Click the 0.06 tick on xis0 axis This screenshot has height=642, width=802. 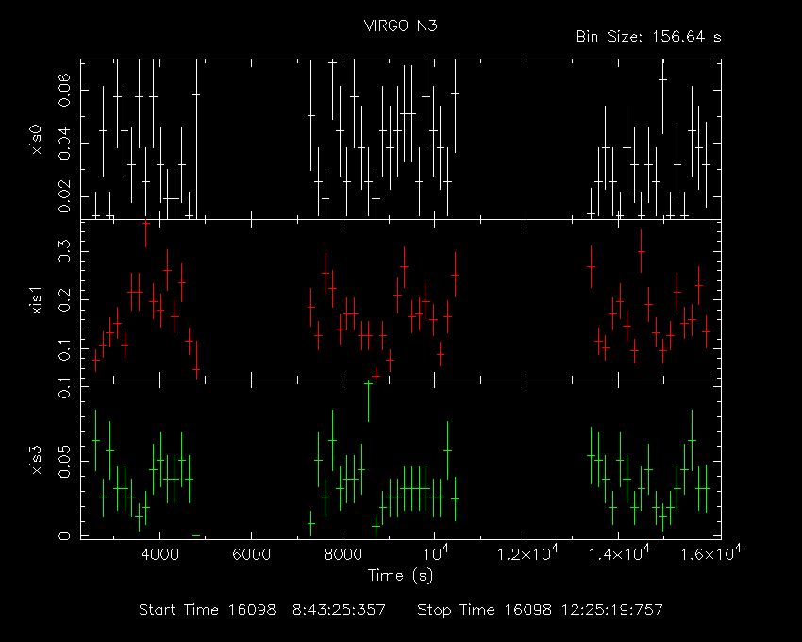pos(64,90)
